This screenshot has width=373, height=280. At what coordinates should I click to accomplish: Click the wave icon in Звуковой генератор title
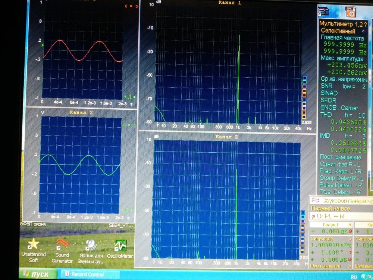pyautogui.click(x=315, y=200)
